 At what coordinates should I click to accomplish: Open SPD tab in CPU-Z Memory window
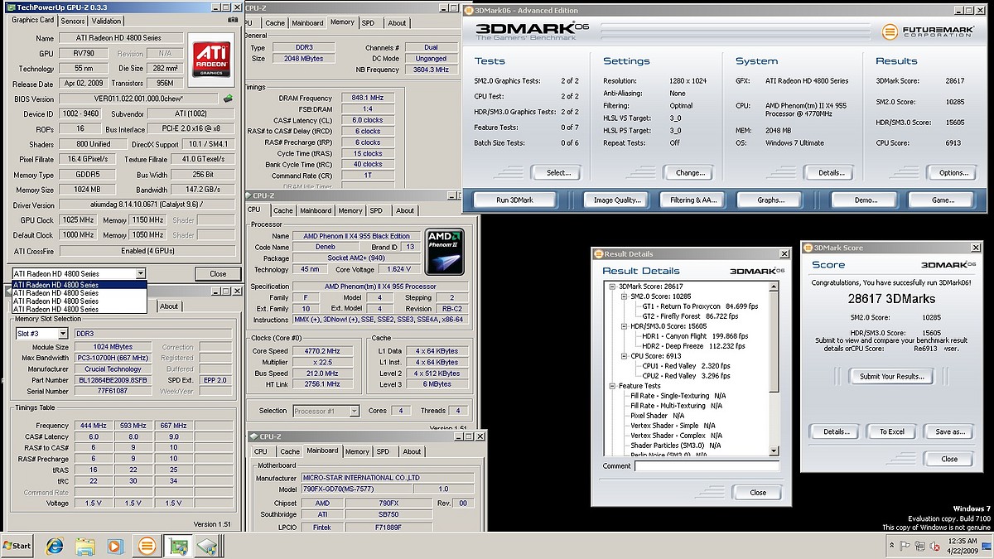pyautogui.click(x=369, y=23)
